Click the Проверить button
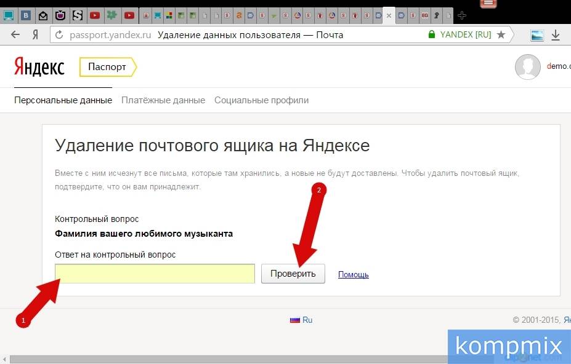 [x=293, y=274]
